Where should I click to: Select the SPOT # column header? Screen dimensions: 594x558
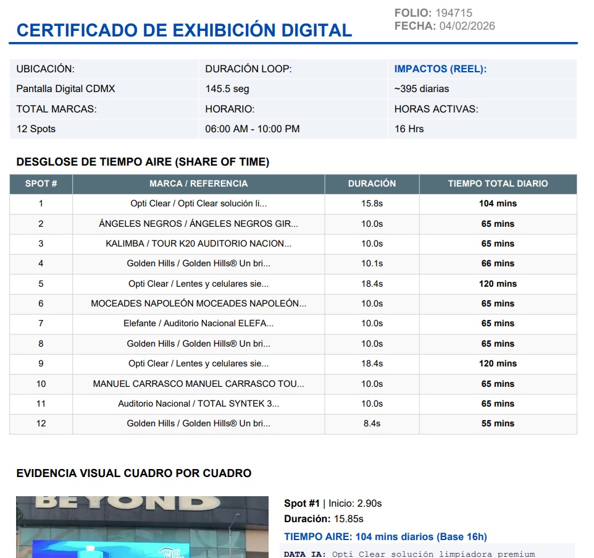[x=40, y=183]
